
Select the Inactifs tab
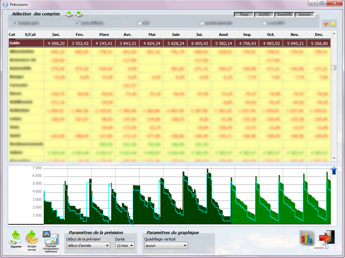[284, 14]
